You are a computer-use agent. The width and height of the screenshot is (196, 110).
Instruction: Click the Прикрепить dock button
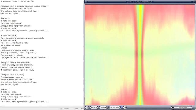181,108
